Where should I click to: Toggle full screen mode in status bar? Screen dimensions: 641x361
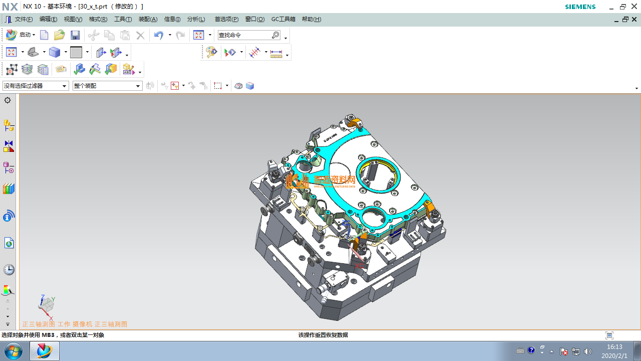609,335
